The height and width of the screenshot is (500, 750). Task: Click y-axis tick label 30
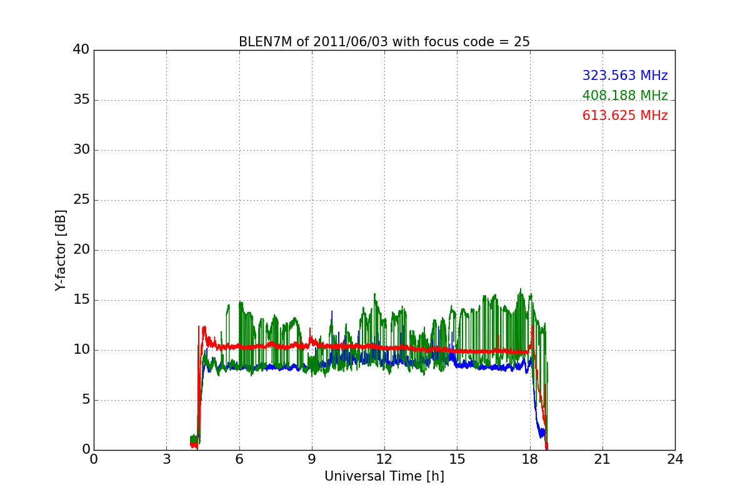tap(81, 150)
